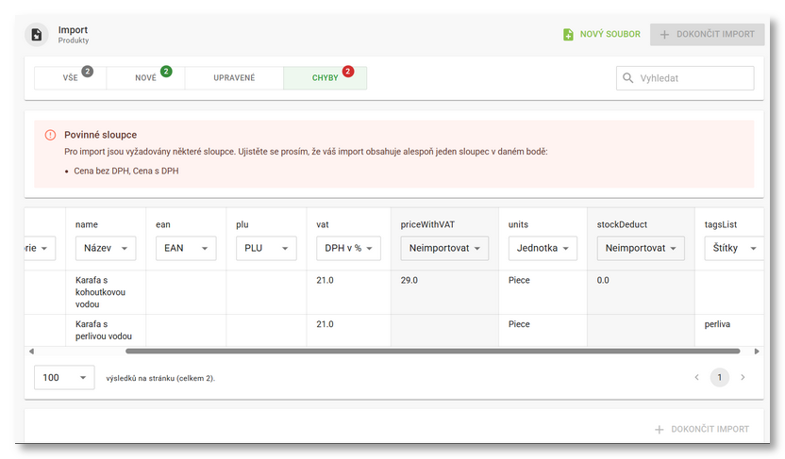Viewport: 785px width, 459px height.
Task: Click the tagsList column header
Action: click(721, 225)
